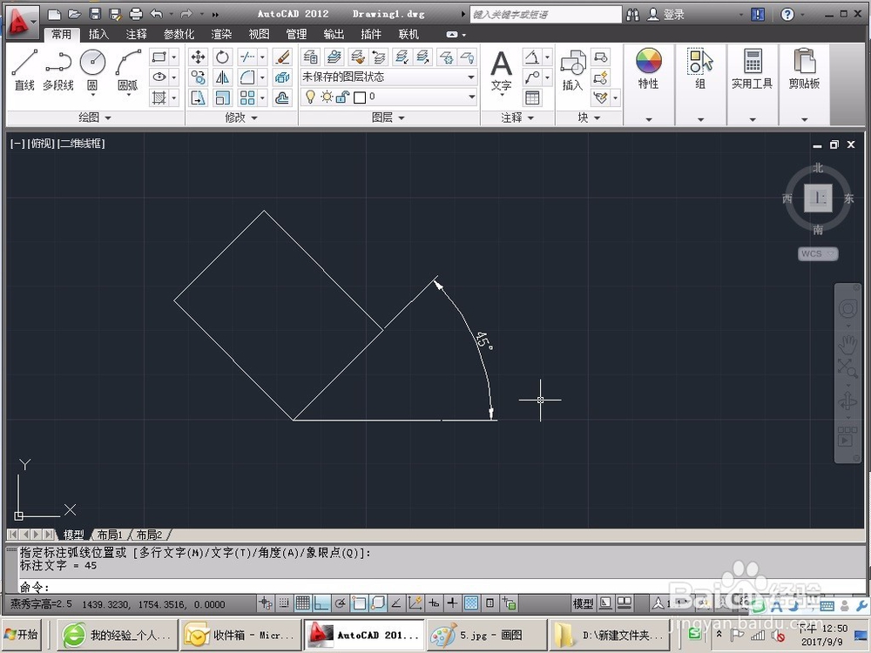871x653 pixels.
Task: Click the Rectangle tool icon
Action: point(159,57)
